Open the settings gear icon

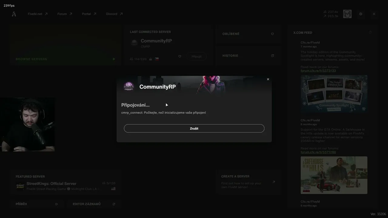click(x=361, y=14)
